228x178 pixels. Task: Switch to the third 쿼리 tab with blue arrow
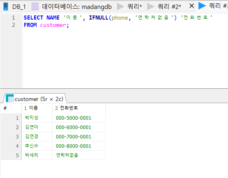point(212,6)
